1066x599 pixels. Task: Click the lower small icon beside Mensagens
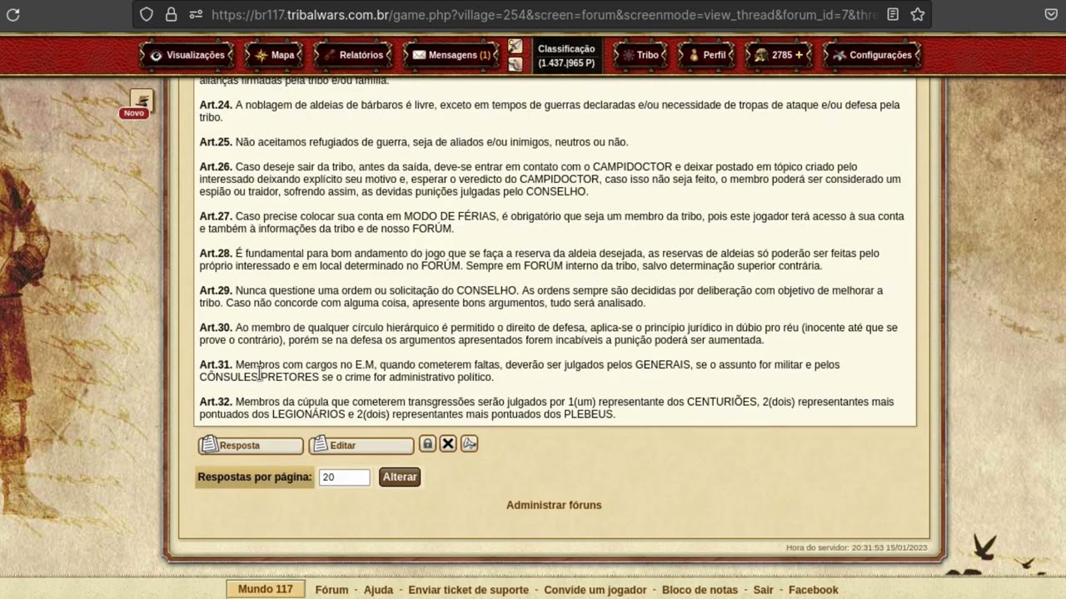click(x=516, y=64)
